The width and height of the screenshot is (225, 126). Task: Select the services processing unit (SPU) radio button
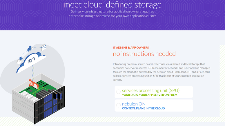(118, 92)
